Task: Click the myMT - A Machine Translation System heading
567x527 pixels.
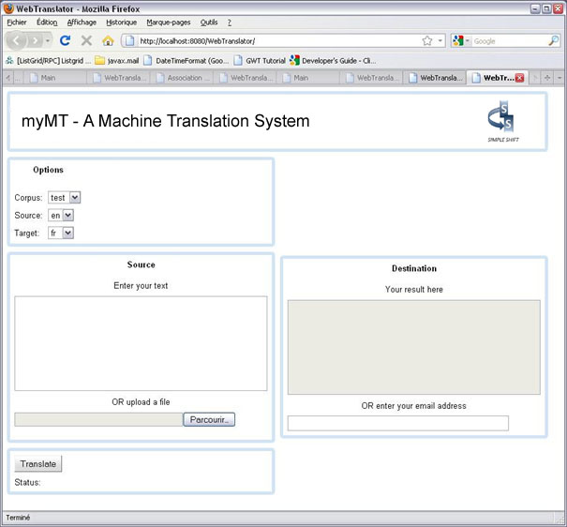Action: 166,121
